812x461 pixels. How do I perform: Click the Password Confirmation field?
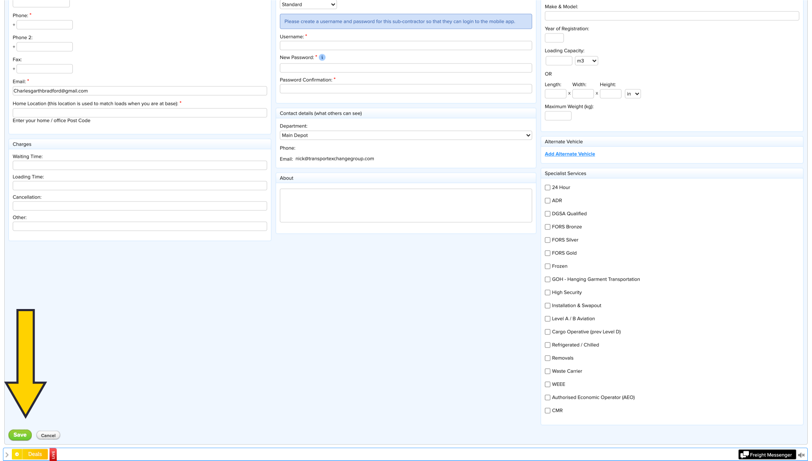click(406, 89)
